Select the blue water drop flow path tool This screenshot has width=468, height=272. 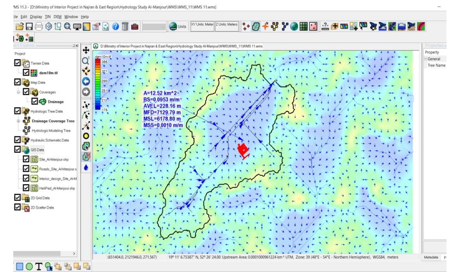click(x=86, y=167)
